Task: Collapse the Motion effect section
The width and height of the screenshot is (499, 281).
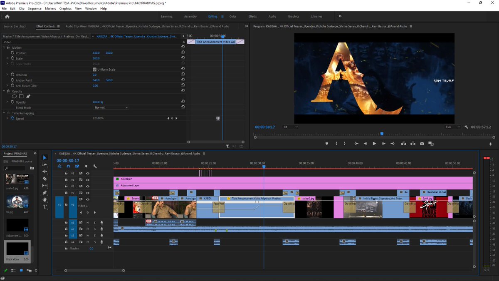Action: (x=4, y=47)
